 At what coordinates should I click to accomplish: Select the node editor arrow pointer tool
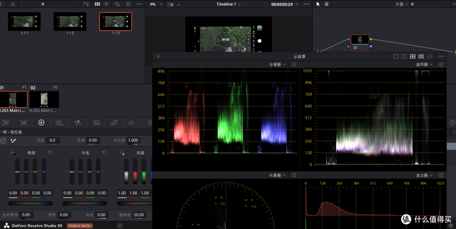coord(318,4)
